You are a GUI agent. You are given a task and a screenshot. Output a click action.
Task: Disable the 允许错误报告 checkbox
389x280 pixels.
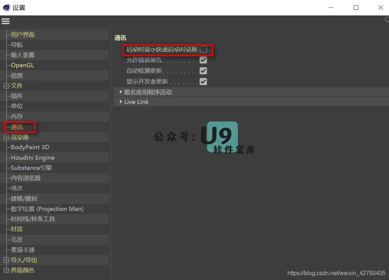pyautogui.click(x=203, y=60)
